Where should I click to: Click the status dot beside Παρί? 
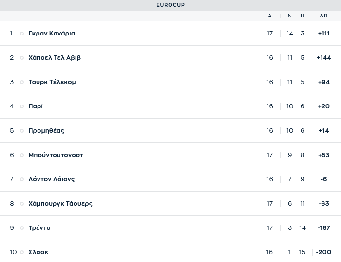(x=22, y=106)
